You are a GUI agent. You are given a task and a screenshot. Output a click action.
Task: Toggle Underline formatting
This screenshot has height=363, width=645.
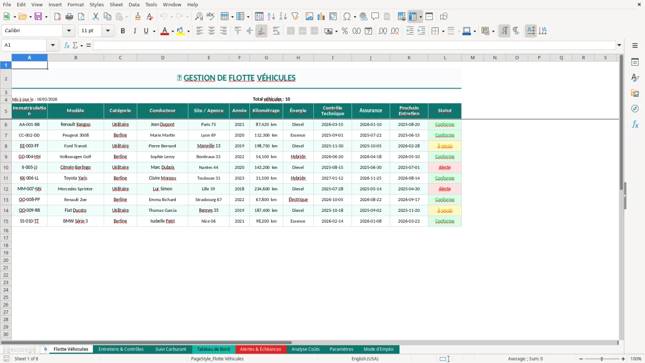click(x=146, y=31)
